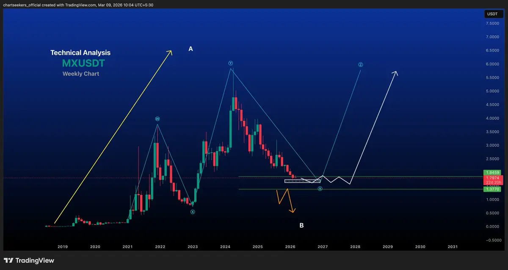Image resolution: width=508 pixels, height=270 pixels.
Task: Click the TradingView logo
Action: click(x=29, y=260)
